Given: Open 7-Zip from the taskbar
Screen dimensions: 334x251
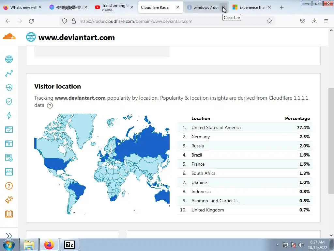Looking at the screenshot, I should pyautogui.click(x=69, y=244).
